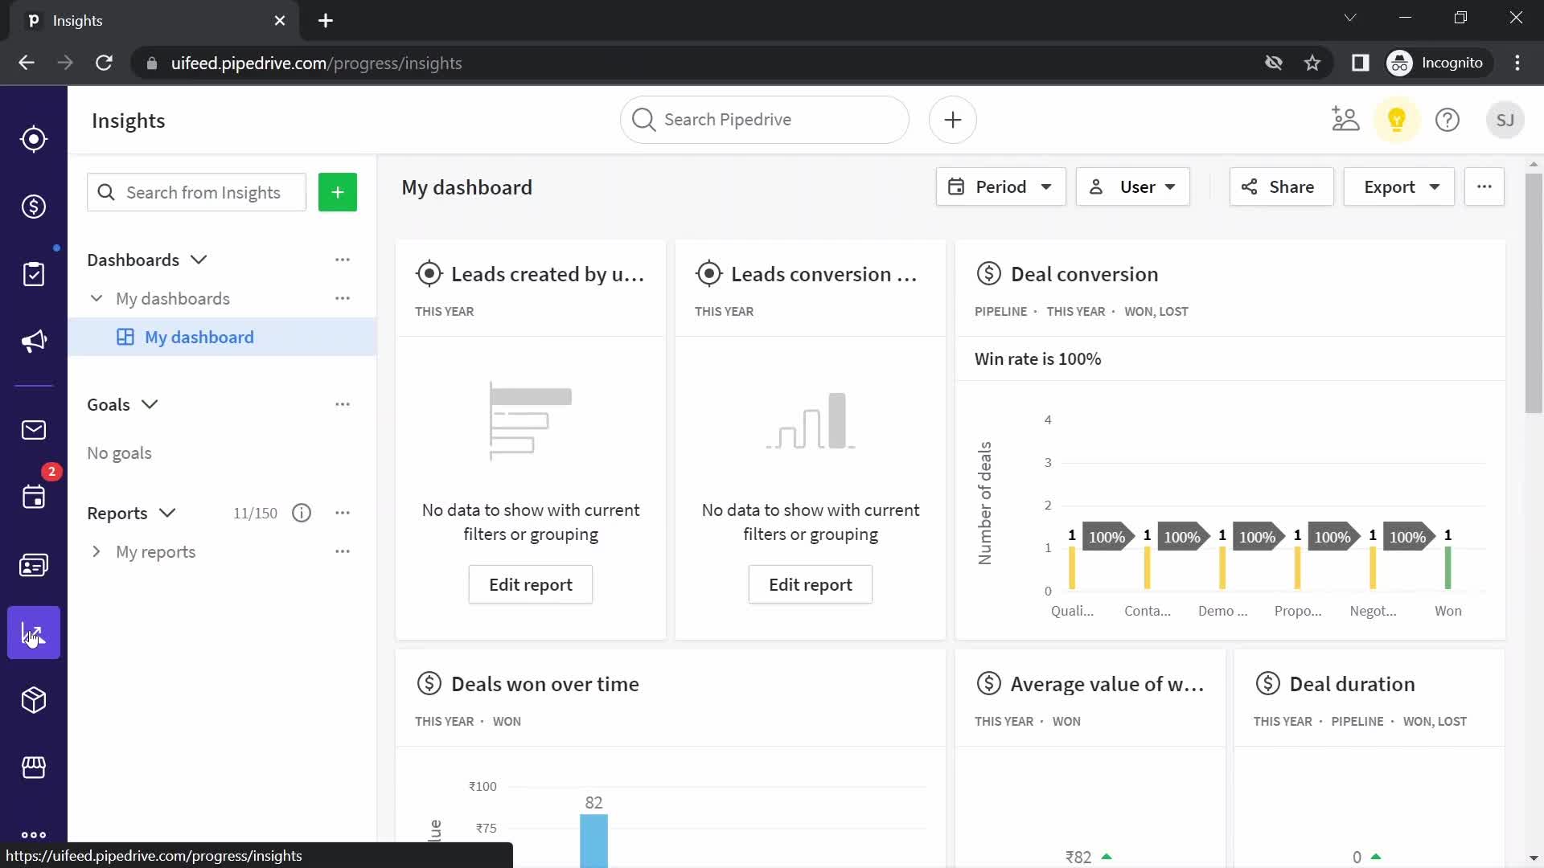1544x868 pixels.
Task: Open Contacts card icon in sidebar
Action: (x=34, y=565)
